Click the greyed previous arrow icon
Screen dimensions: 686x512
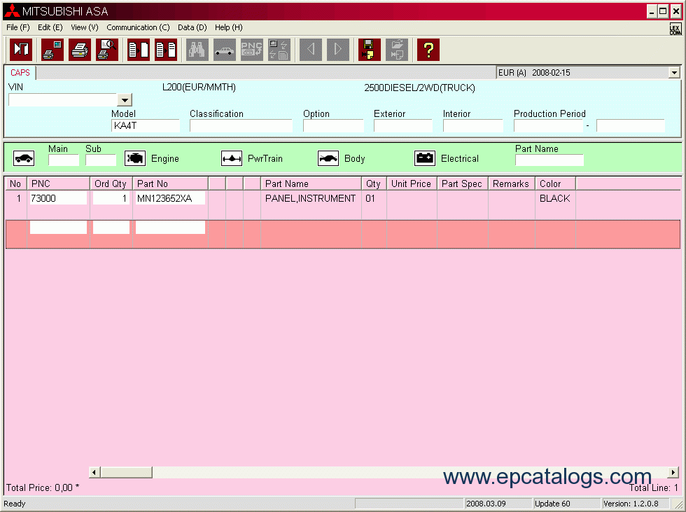coord(311,50)
